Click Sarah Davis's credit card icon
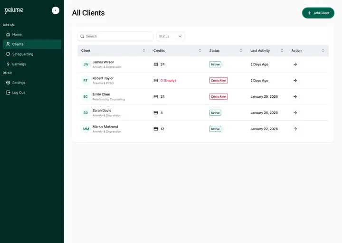Screen dimensions: 342x243 (156, 112)
